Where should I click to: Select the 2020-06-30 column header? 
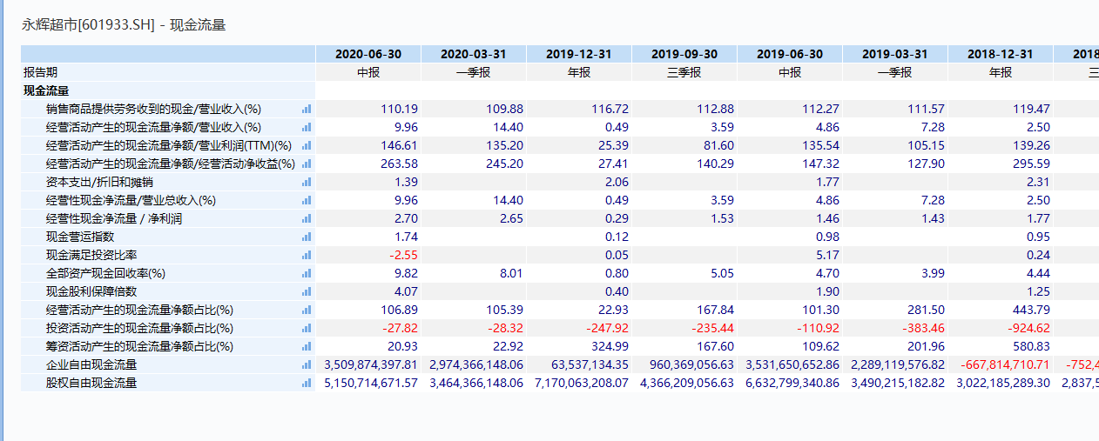pyautogui.click(x=368, y=54)
